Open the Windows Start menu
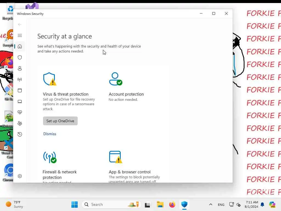The height and width of the screenshot is (211, 281). click(x=74, y=204)
